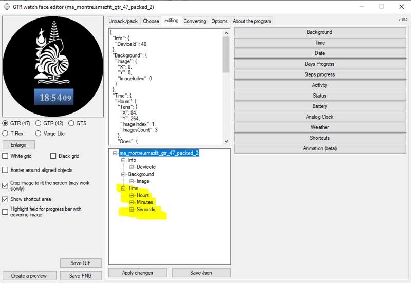Click Create a preview button
The height and width of the screenshot is (283, 411).
(x=29, y=276)
